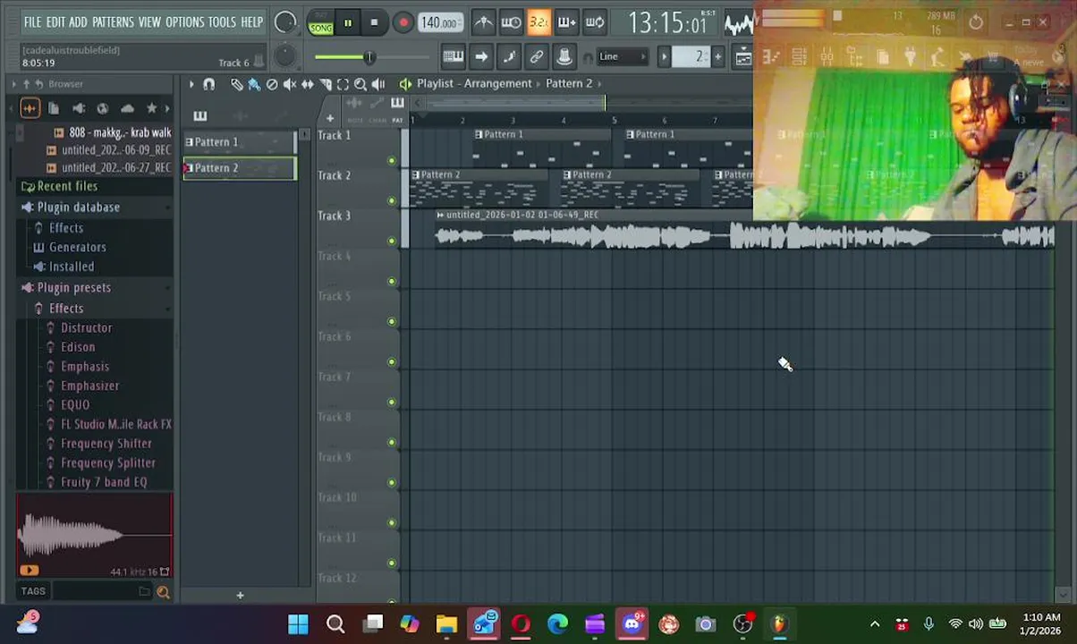Screen dimensions: 1077x644
Task: Click the master volume knob
Action: [x=285, y=23]
